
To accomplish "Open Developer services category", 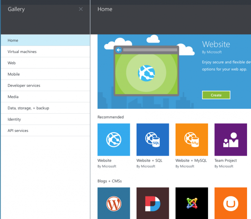I will 45,86.
